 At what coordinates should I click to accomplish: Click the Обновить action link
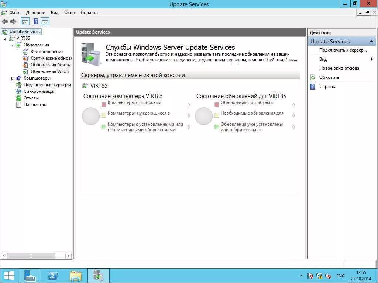coord(329,77)
